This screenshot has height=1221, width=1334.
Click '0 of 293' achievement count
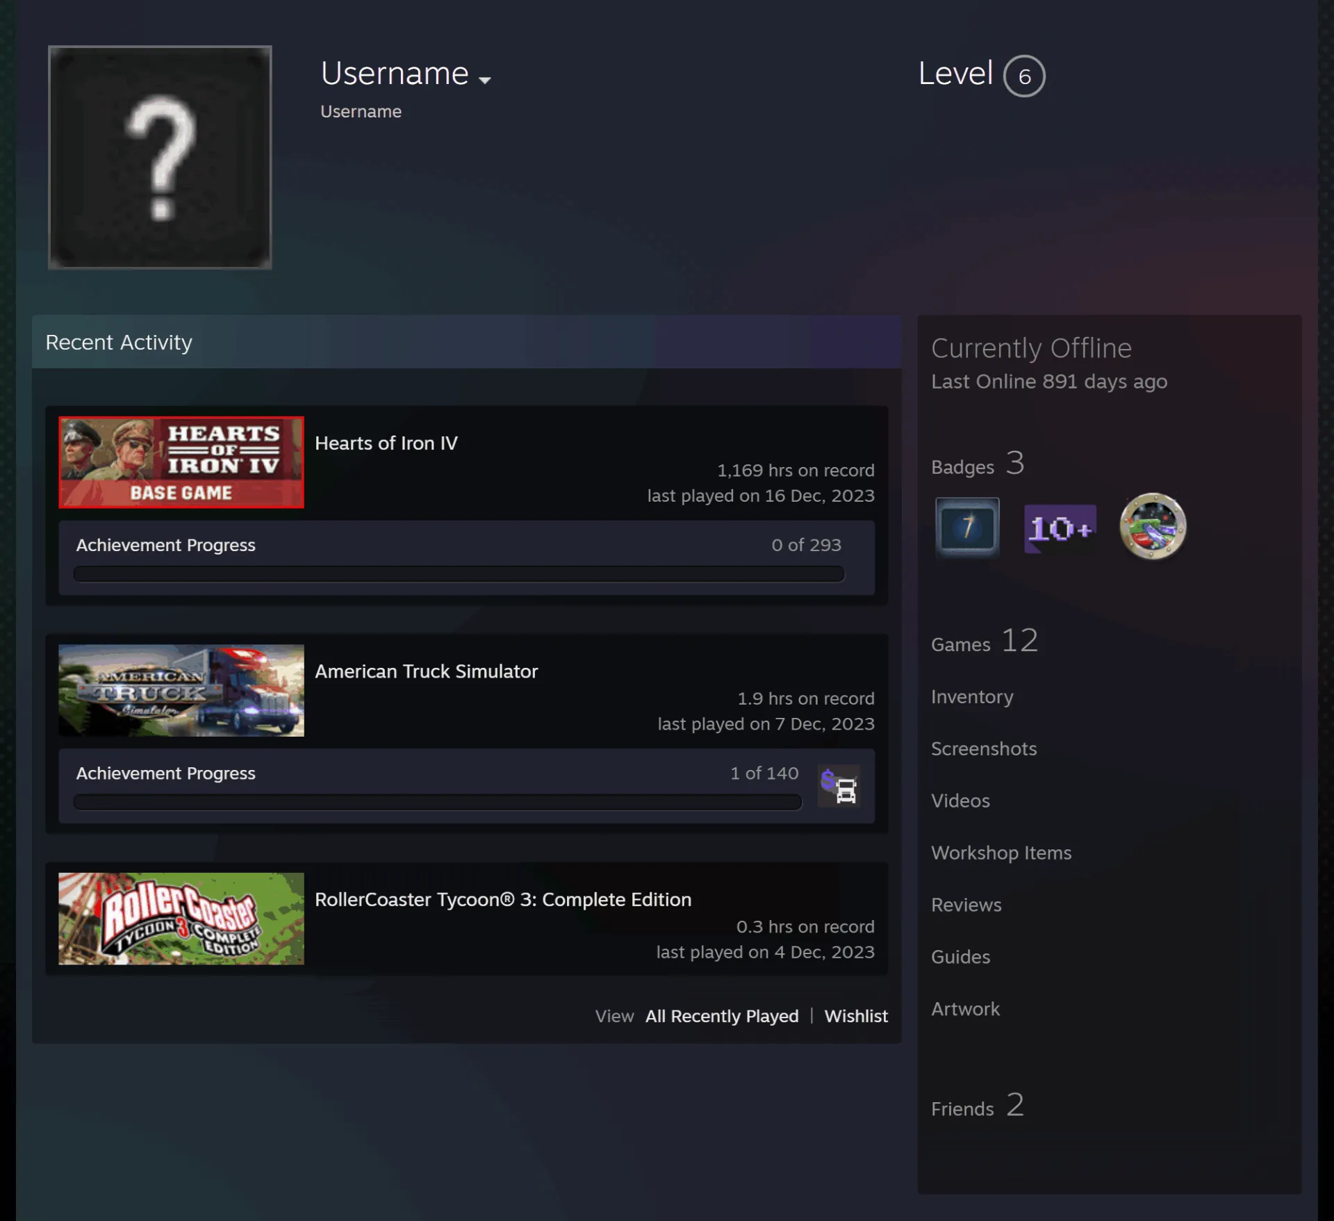(806, 545)
